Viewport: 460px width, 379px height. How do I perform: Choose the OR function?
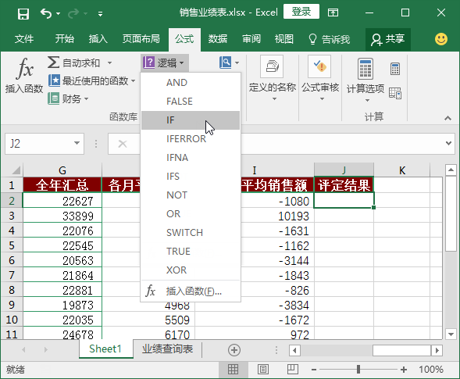click(x=191, y=214)
